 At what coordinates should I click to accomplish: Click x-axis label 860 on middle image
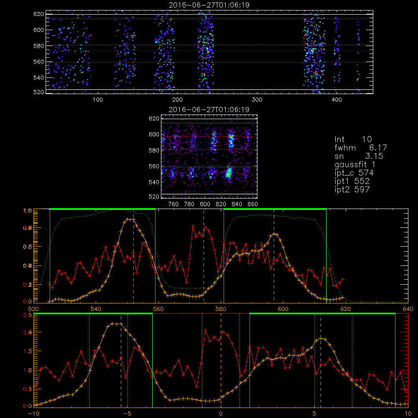253,204
